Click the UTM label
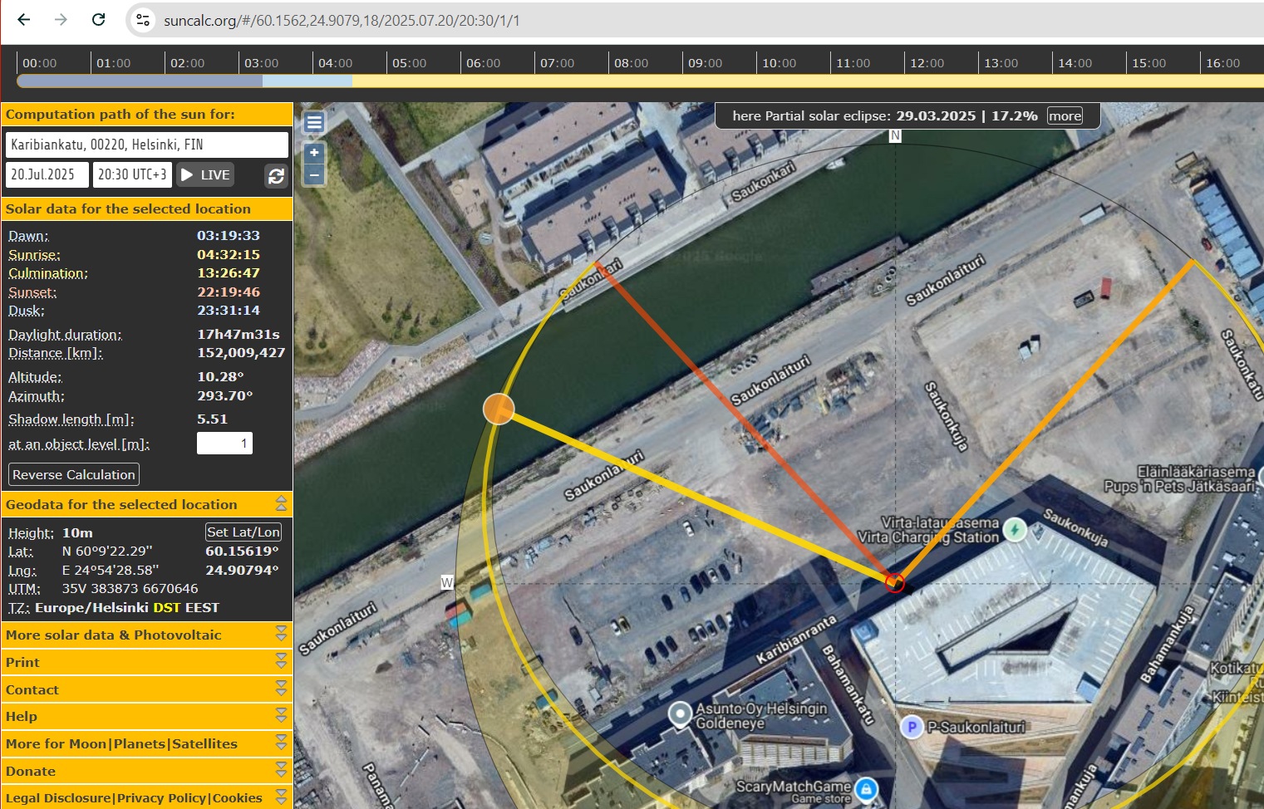The height and width of the screenshot is (809, 1264). tap(24, 589)
